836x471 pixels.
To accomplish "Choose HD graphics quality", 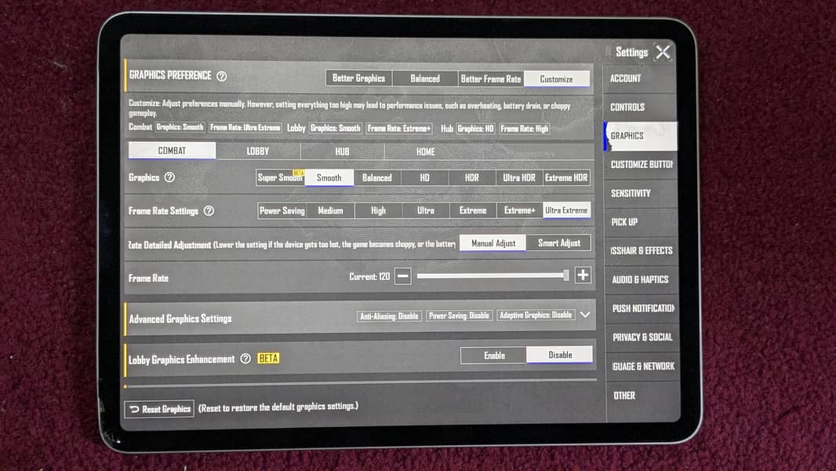I will pyautogui.click(x=424, y=177).
